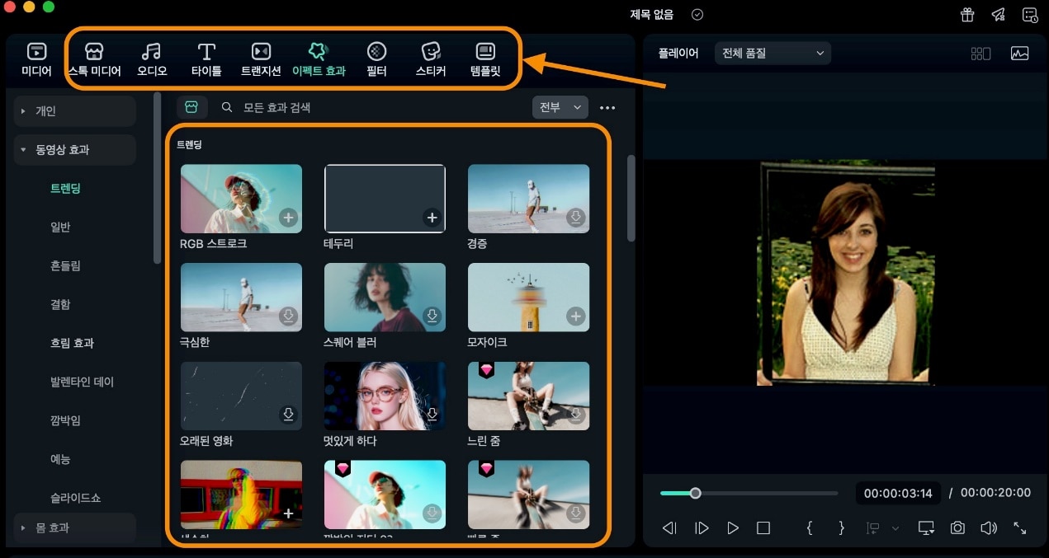Download the 스퀘어 블러 effect

(x=432, y=317)
